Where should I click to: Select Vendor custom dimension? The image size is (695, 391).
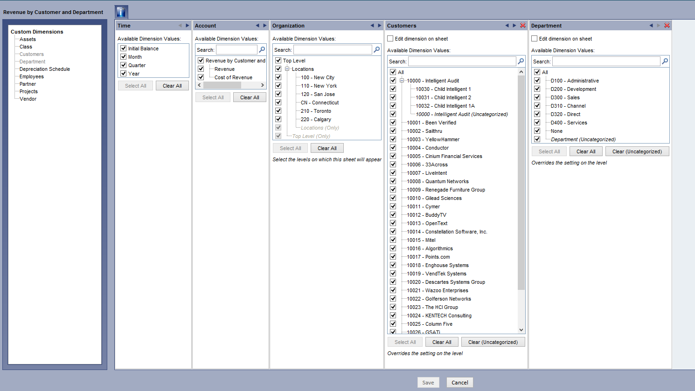(28, 99)
